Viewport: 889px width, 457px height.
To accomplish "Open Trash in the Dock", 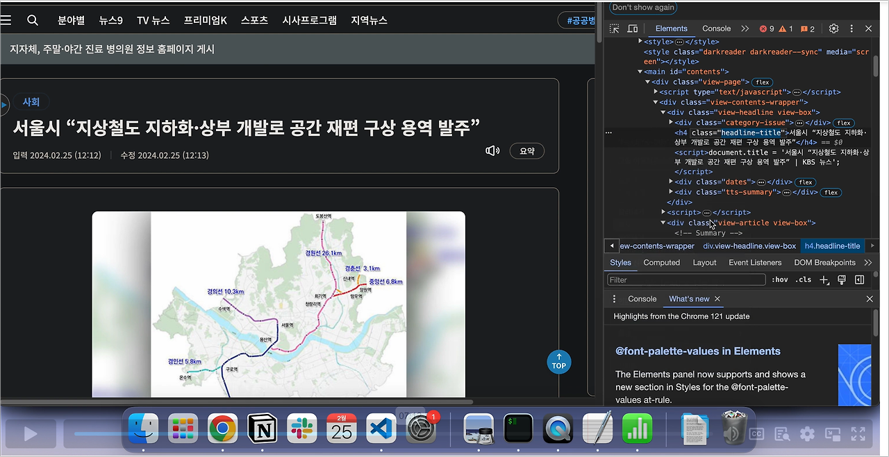I will pyautogui.click(x=734, y=428).
